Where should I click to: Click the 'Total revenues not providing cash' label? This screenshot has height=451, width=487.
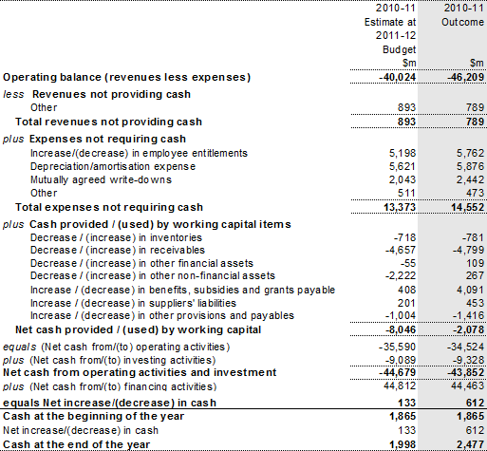point(108,122)
